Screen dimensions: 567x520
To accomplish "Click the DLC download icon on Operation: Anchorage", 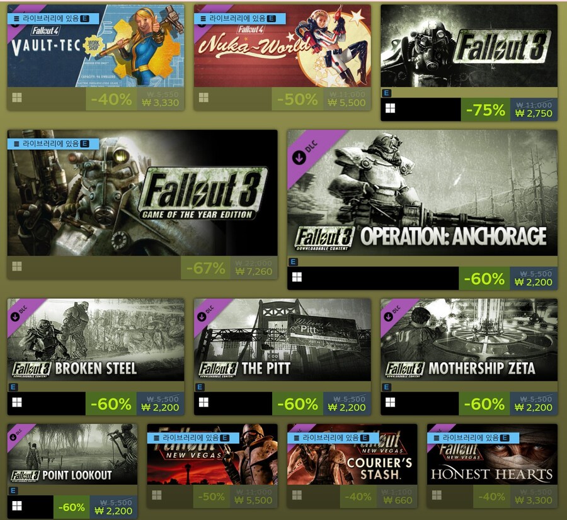I will [x=299, y=157].
